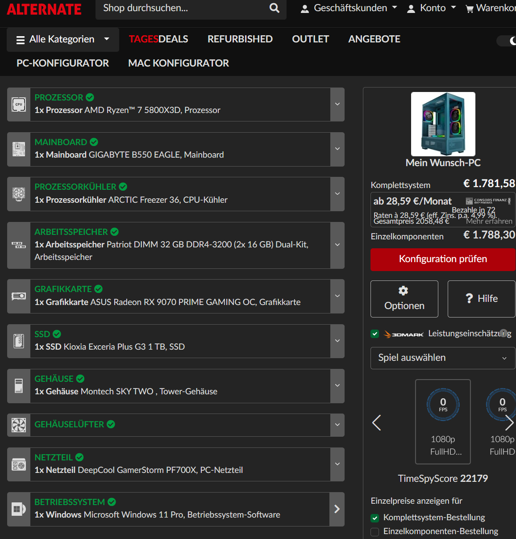516x539 pixels.
Task: Open the Alle Kategorien menu
Action: (x=63, y=39)
